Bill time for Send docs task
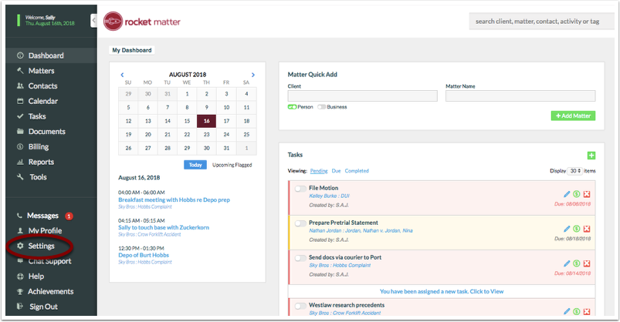The width and height of the screenshot is (620, 322). [577, 263]
